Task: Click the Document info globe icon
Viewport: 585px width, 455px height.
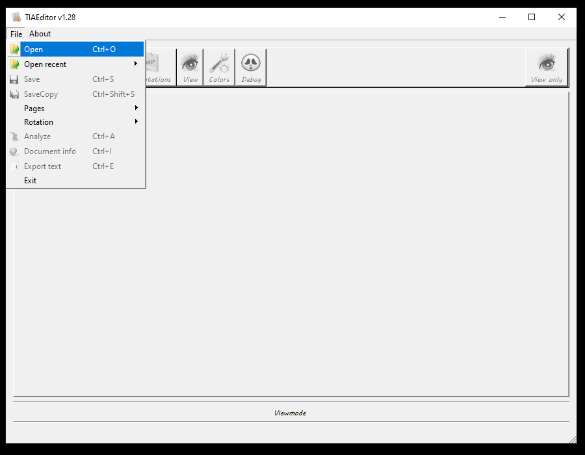Action: (x=14, y=151)
